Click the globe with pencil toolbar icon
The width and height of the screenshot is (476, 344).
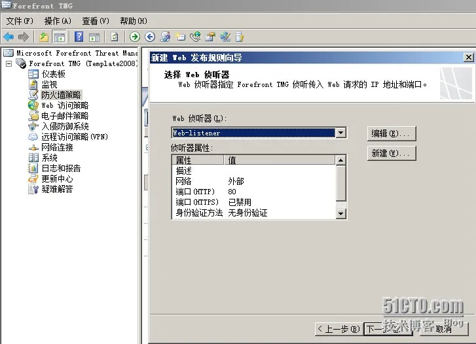tap(225, 37)
